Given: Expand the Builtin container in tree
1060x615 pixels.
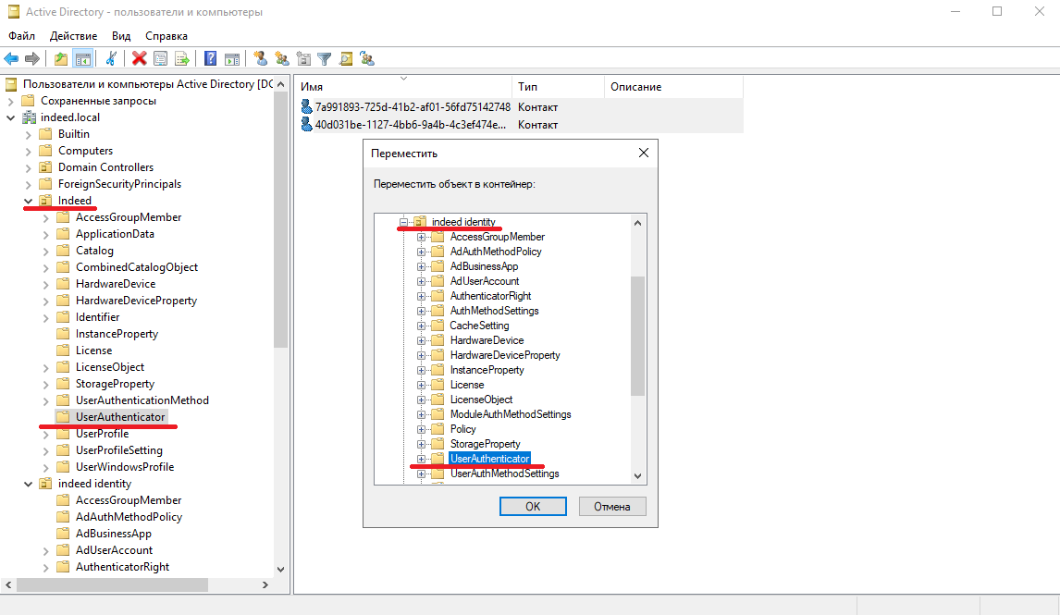Looking at the screenshot, I should 28,134.
